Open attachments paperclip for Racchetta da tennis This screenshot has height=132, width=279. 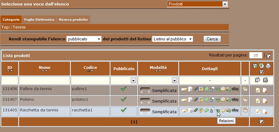coord(196,110)
